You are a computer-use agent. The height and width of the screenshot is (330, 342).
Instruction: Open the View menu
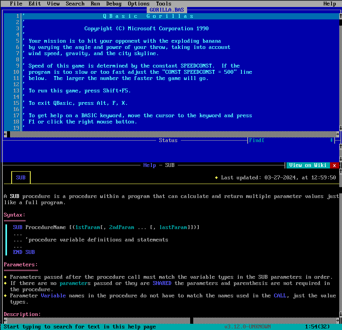tap(53, 3)
